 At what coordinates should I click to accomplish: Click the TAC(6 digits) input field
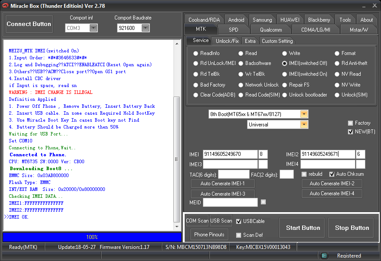[x=234, y=174]
